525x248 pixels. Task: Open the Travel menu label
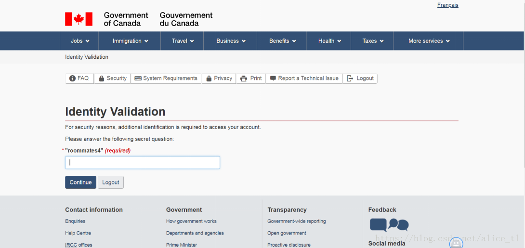[180, 41]
